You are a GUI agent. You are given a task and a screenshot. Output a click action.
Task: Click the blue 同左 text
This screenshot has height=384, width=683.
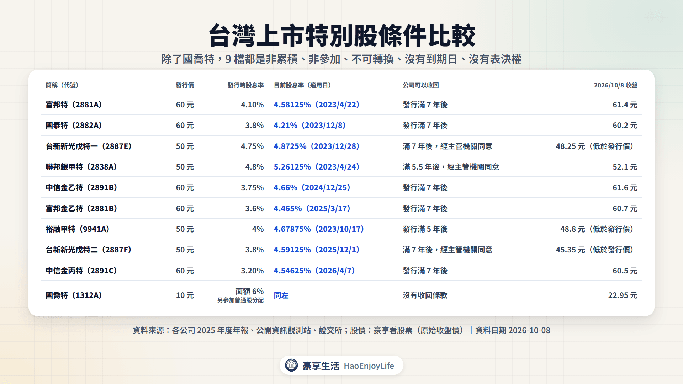[x=281, y=295]
